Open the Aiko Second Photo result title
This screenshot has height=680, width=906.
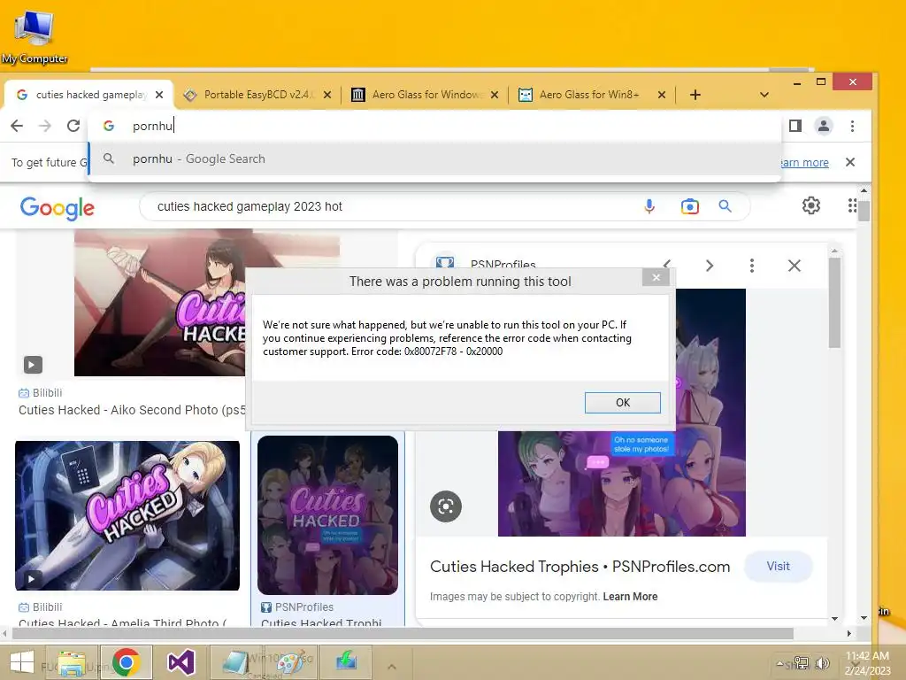pos(132,410)
